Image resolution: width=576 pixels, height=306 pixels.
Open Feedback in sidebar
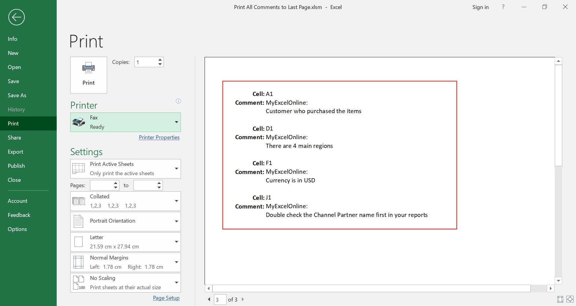click(28, 215)
